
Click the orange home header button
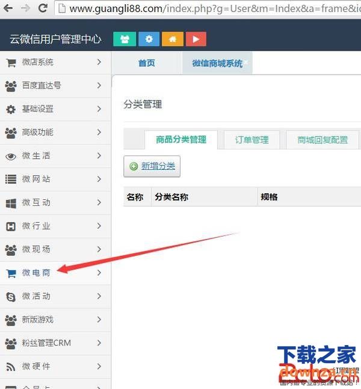click(173, 39)
